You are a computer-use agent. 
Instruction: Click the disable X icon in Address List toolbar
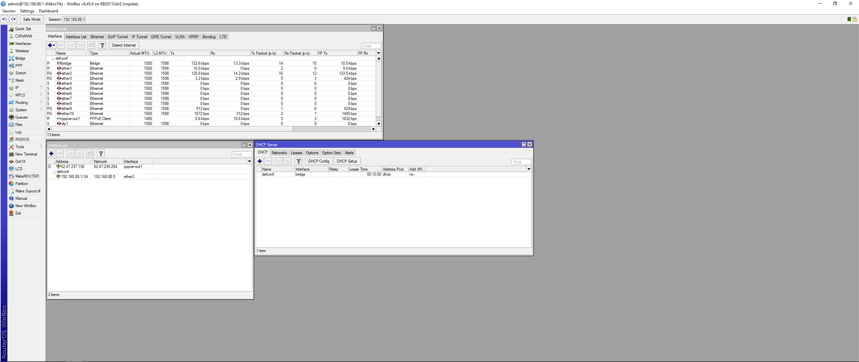79,154
